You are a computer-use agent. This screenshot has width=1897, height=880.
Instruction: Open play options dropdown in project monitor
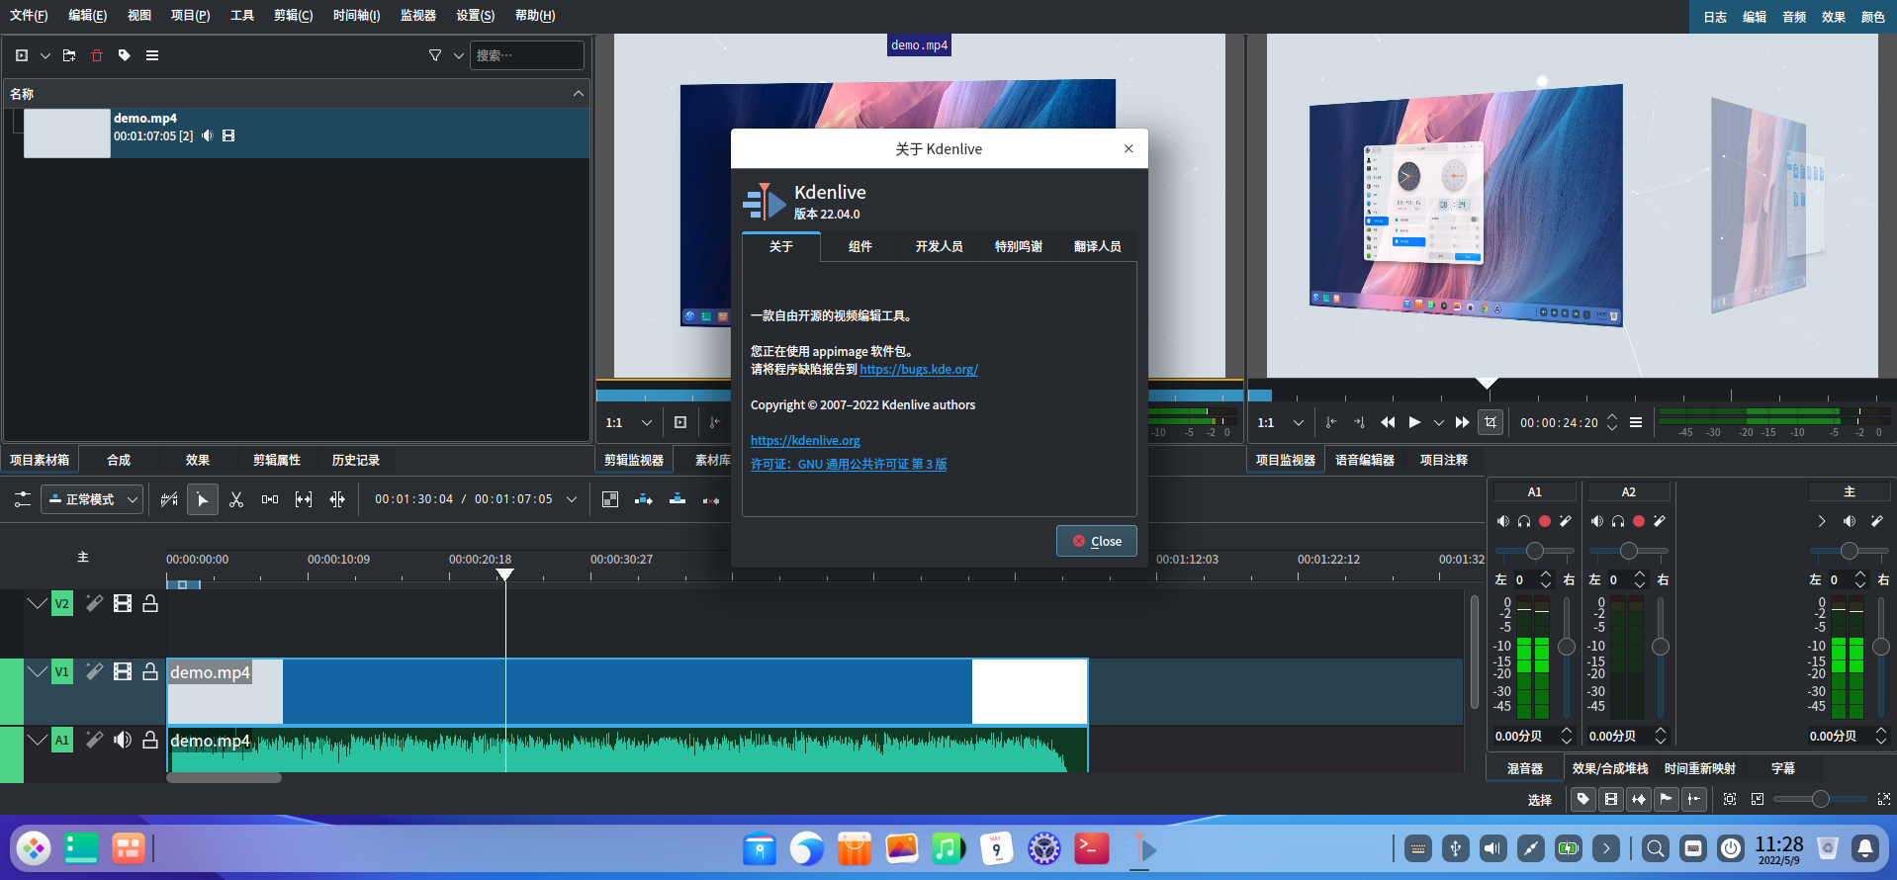coord(1438,422)
